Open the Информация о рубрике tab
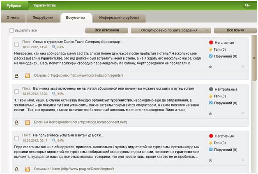 coord(118,18)
